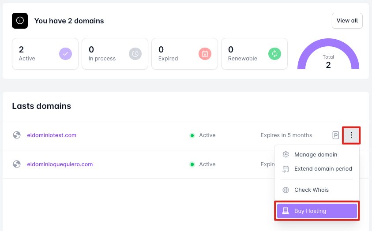Select Manage domain from the menu

316,155
